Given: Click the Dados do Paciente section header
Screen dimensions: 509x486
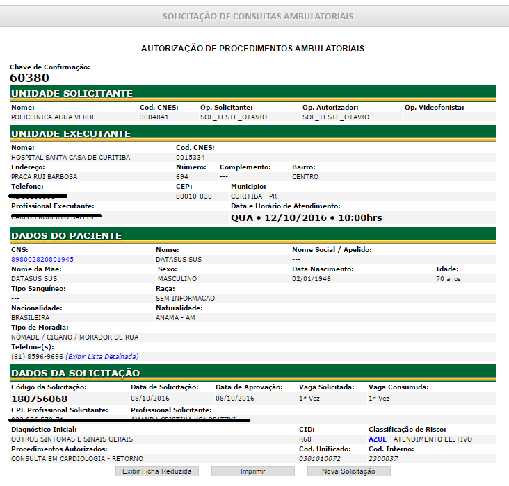Looking at the screenshot, I should [67, 236].
